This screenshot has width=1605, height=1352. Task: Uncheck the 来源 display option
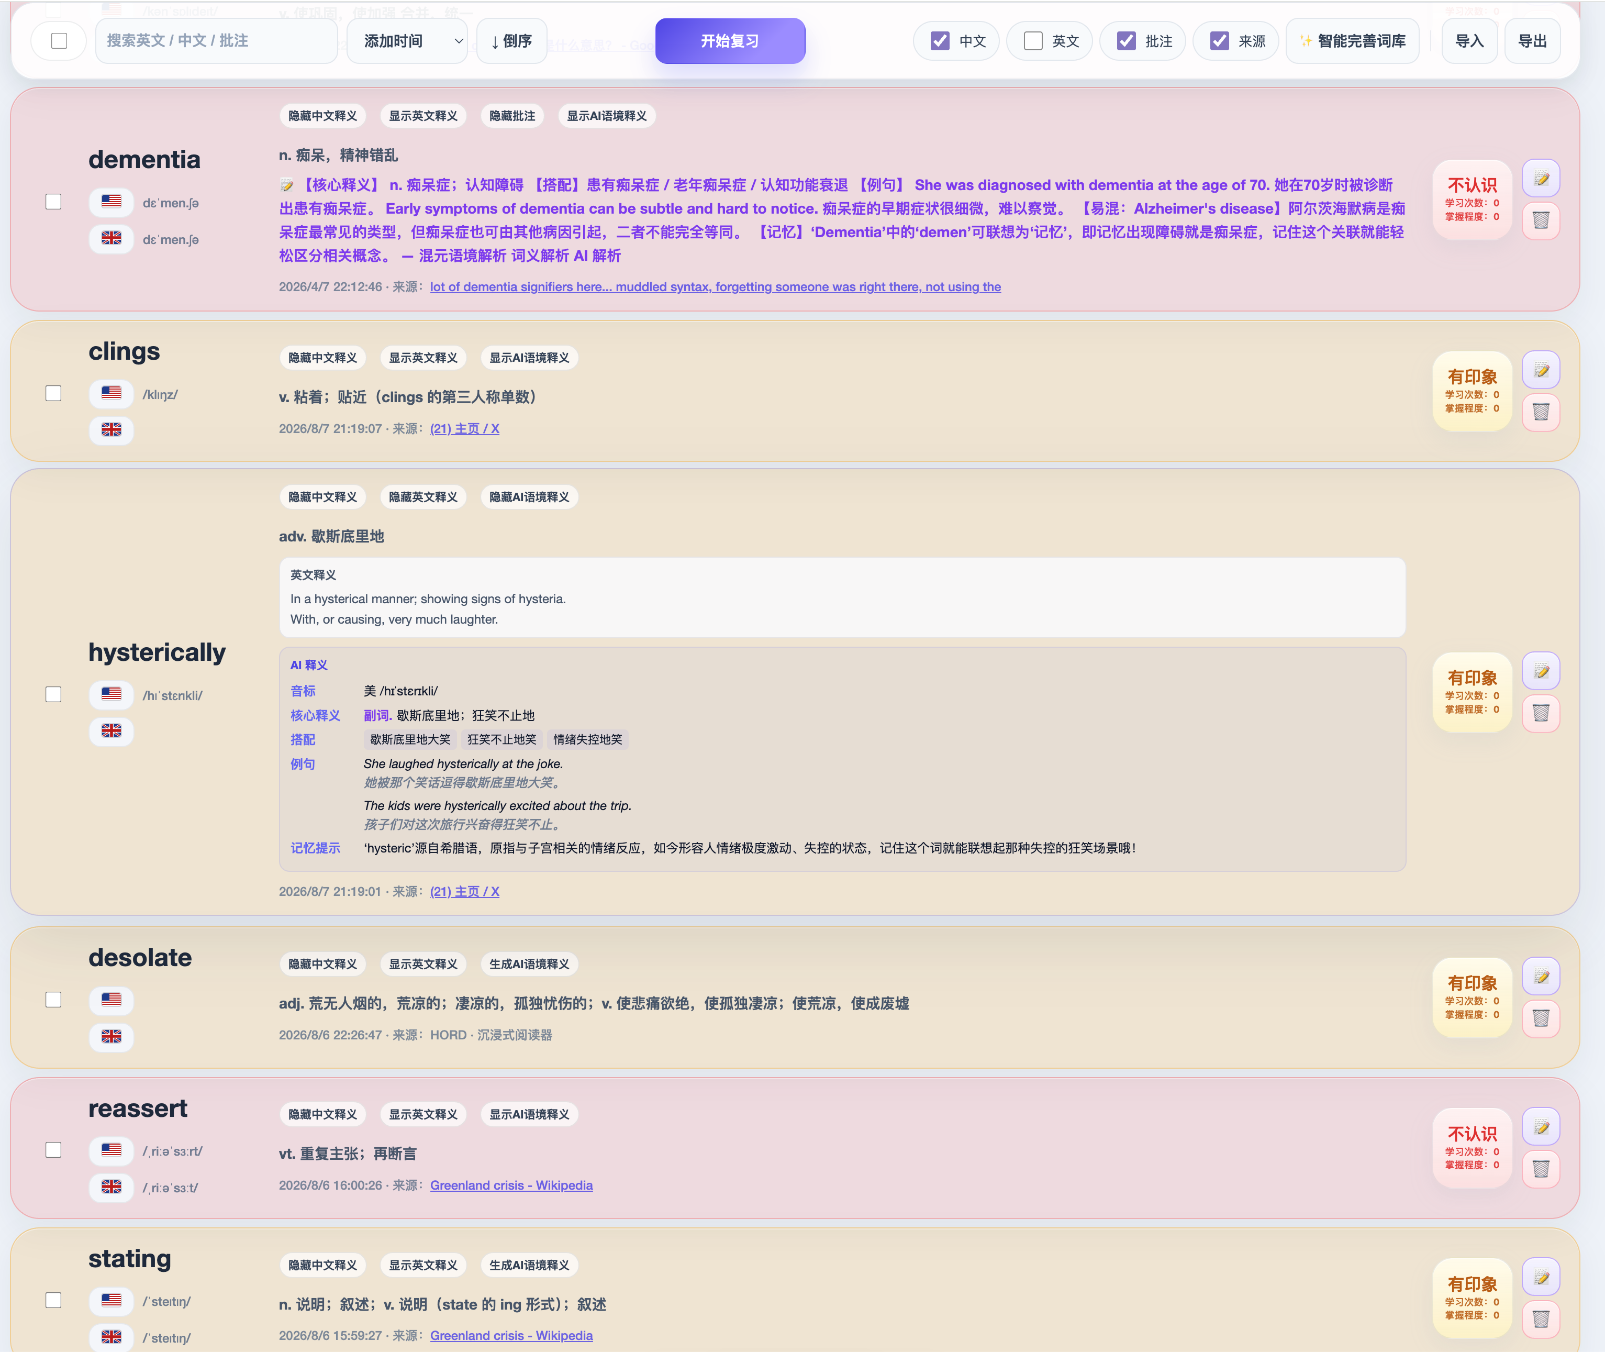[1220, 41]
